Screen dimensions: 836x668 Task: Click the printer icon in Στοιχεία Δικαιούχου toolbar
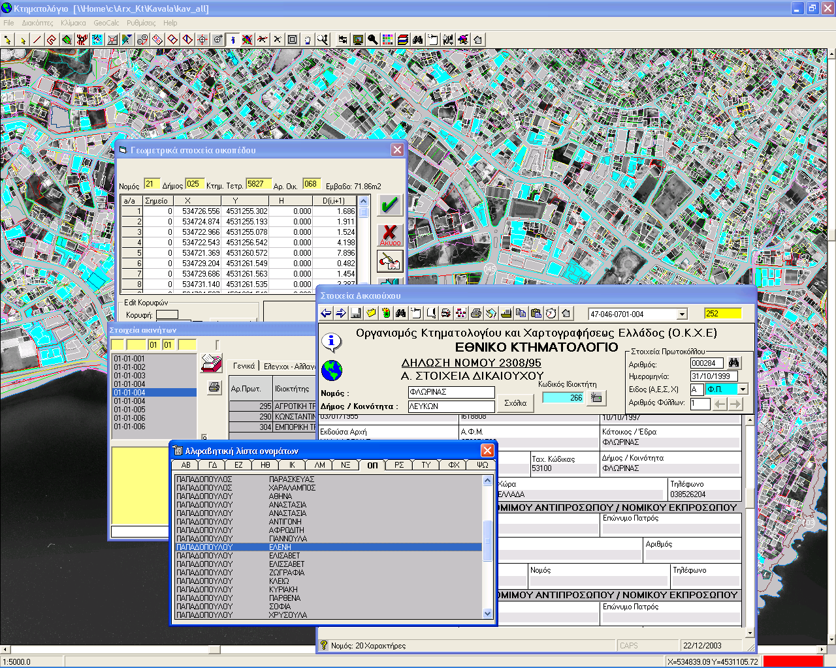click(476, 313)
